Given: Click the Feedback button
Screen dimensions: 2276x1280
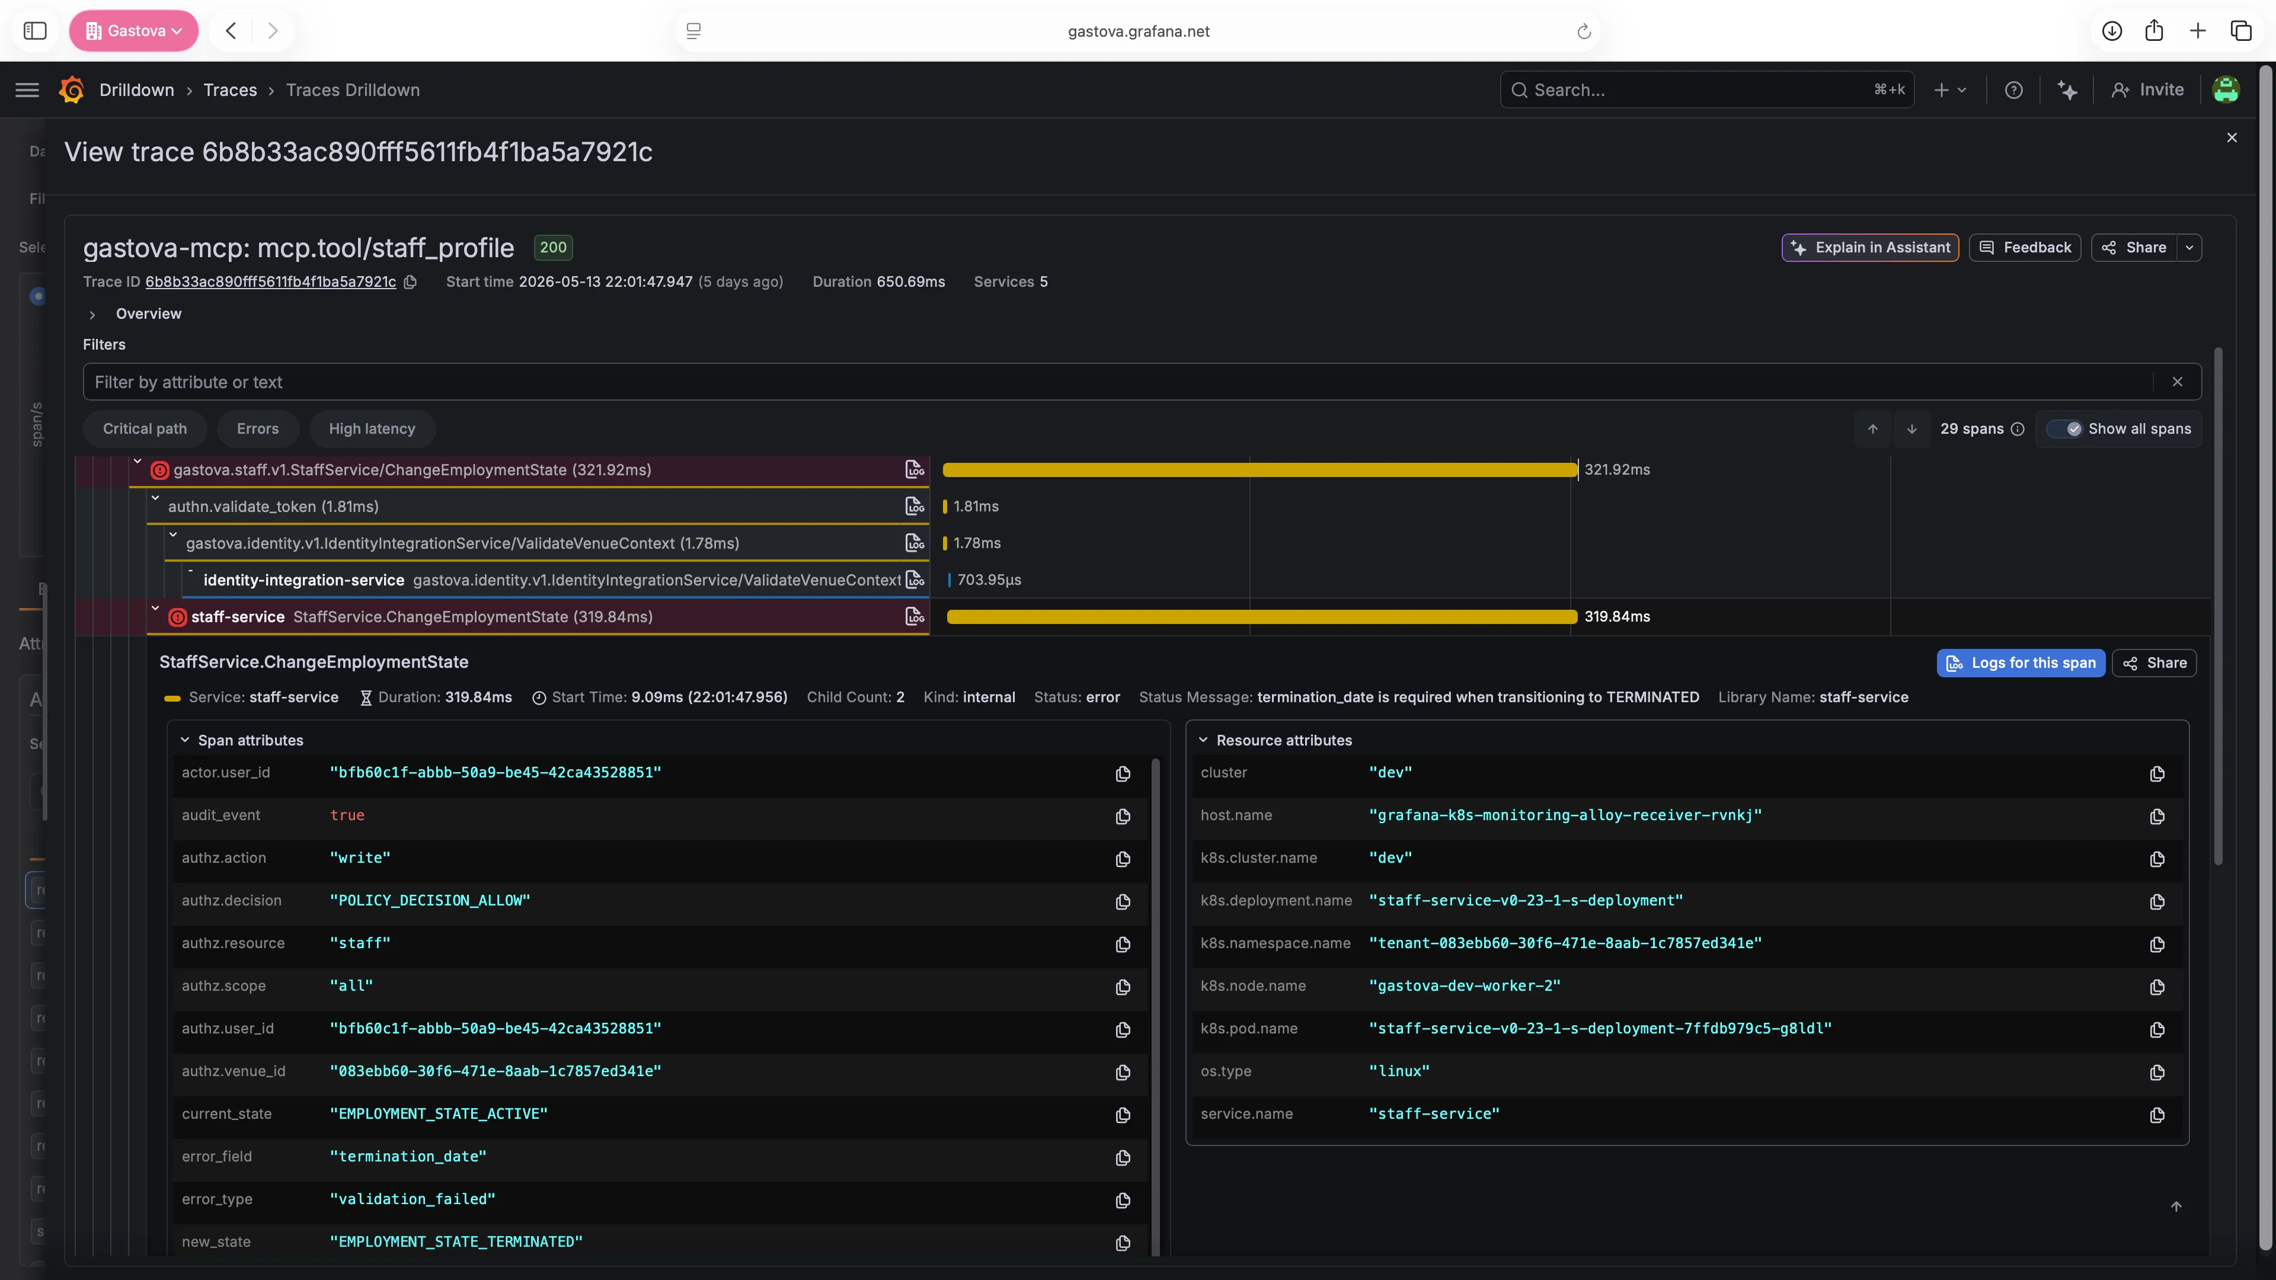Looking at the screenshot, I should pos(2024,247).
